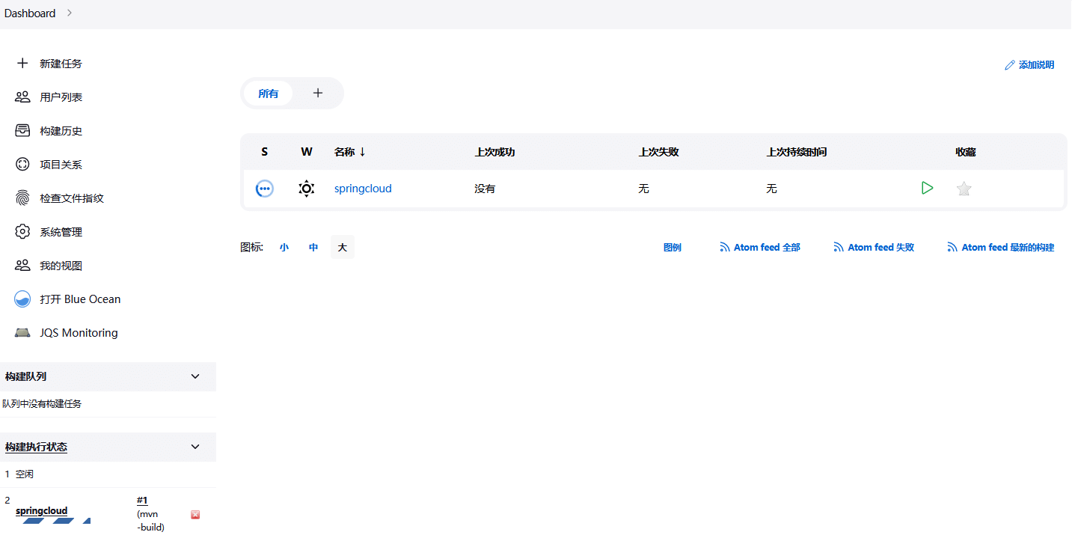
Task: Open 打开 Blue Ocean link
Action: point(81,299)
